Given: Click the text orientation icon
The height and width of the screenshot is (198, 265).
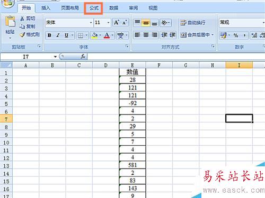Looking at the screenshot, I should [164, 23].
